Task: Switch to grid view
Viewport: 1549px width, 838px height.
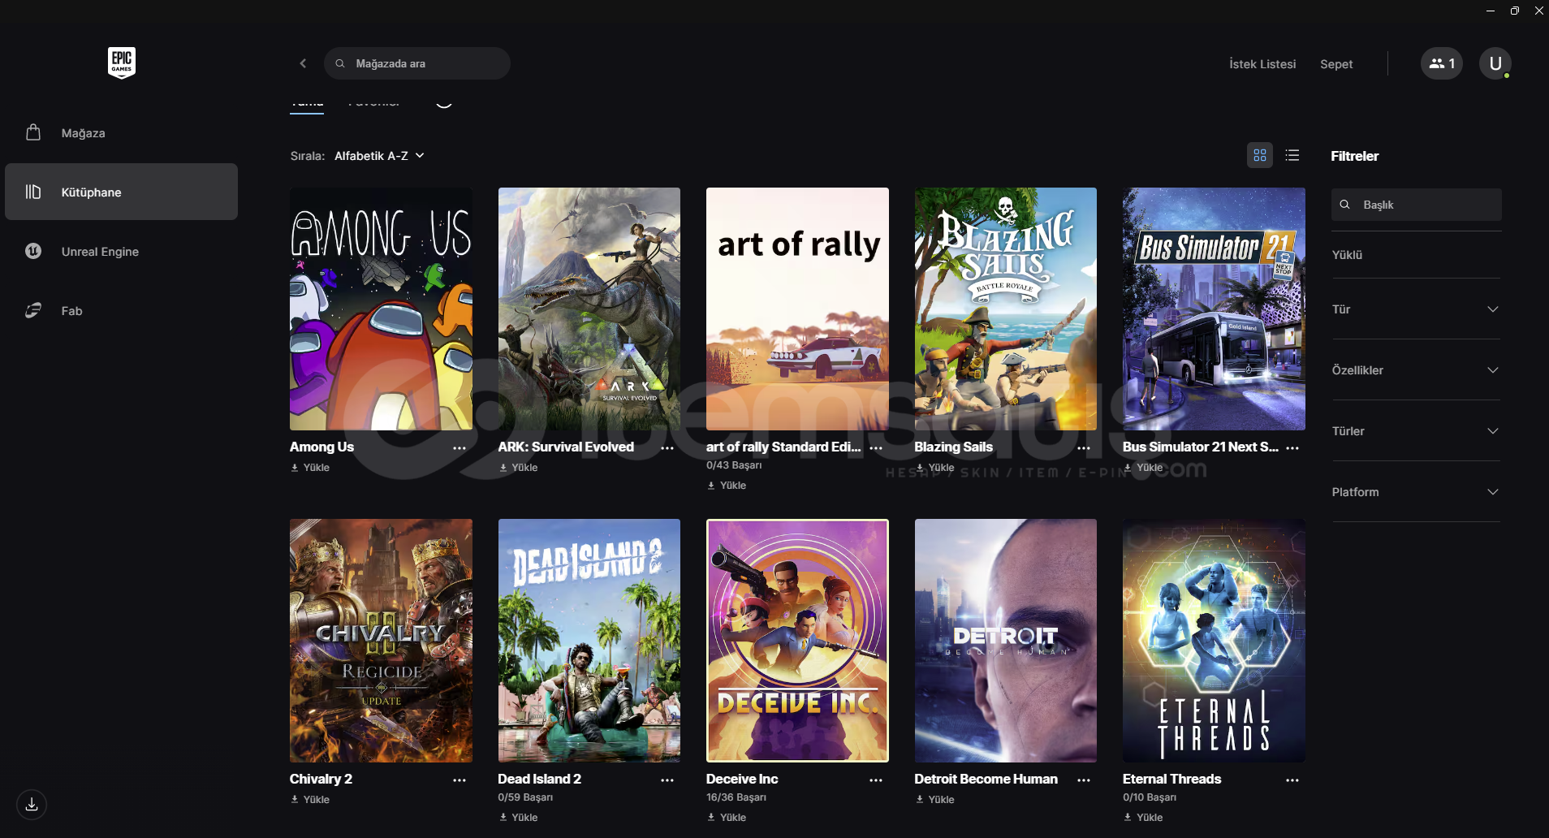Action: coord(1260,155)
